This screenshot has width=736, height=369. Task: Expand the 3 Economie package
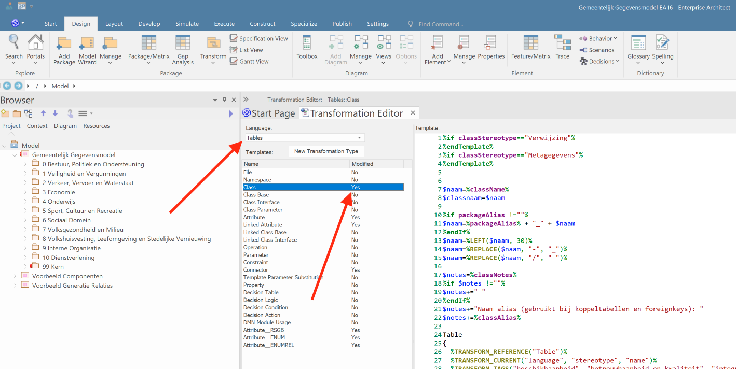(25, 192)
